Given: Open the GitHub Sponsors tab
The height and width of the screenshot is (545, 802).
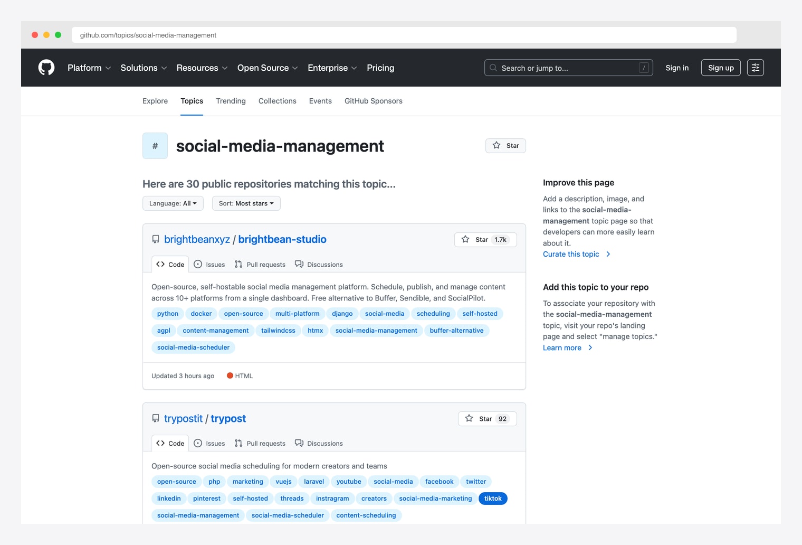Looking at the screenshot, I should [x=374, y=101].
